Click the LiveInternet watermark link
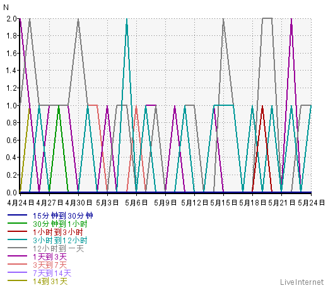This screenshot has height=288, width=328. click(302, 282)
